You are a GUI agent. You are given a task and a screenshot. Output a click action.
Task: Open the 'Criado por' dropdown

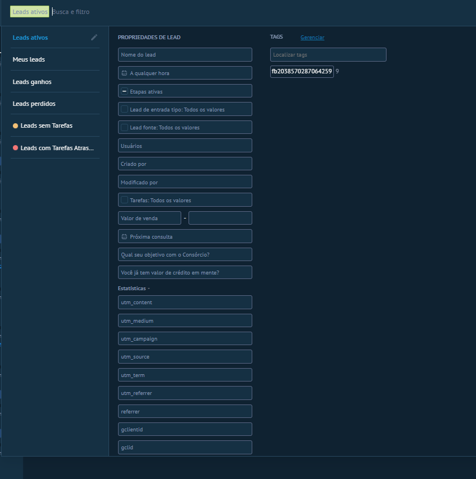[x=185, y=164]
